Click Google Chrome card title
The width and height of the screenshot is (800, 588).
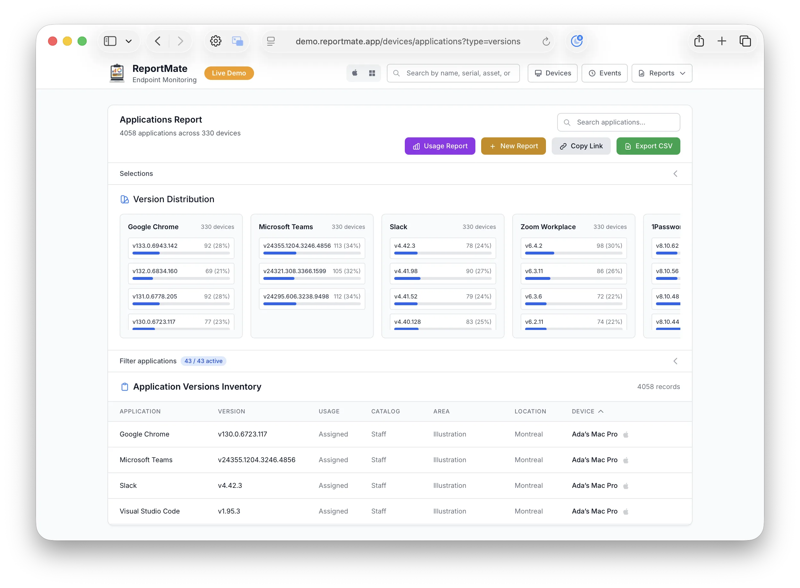click(153, 227)
